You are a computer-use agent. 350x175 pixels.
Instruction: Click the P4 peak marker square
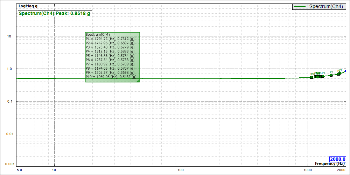pos(323,76)
